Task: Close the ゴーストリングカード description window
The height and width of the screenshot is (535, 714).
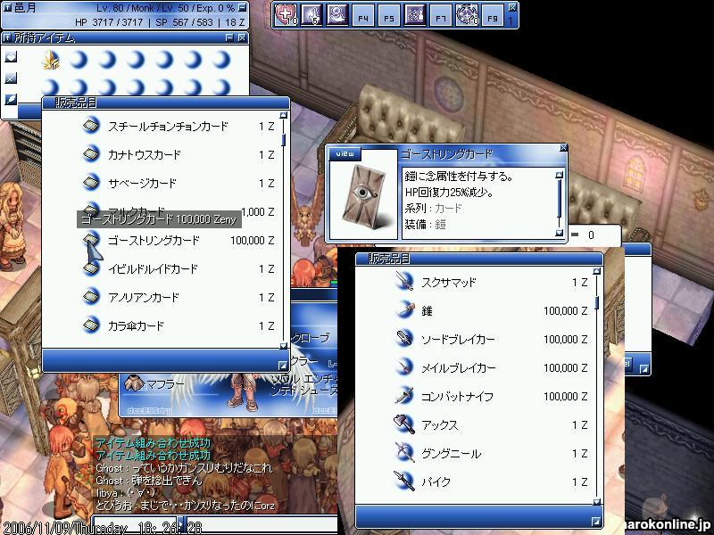Action: (563, 148)
